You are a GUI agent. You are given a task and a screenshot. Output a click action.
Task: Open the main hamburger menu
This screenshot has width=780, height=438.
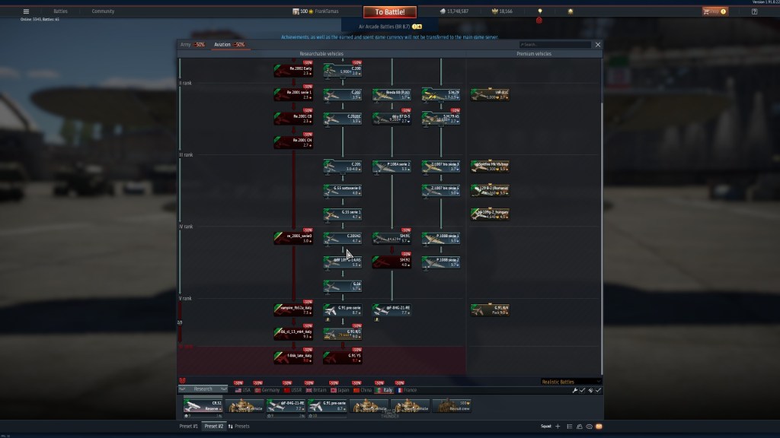tap(26, 11)
